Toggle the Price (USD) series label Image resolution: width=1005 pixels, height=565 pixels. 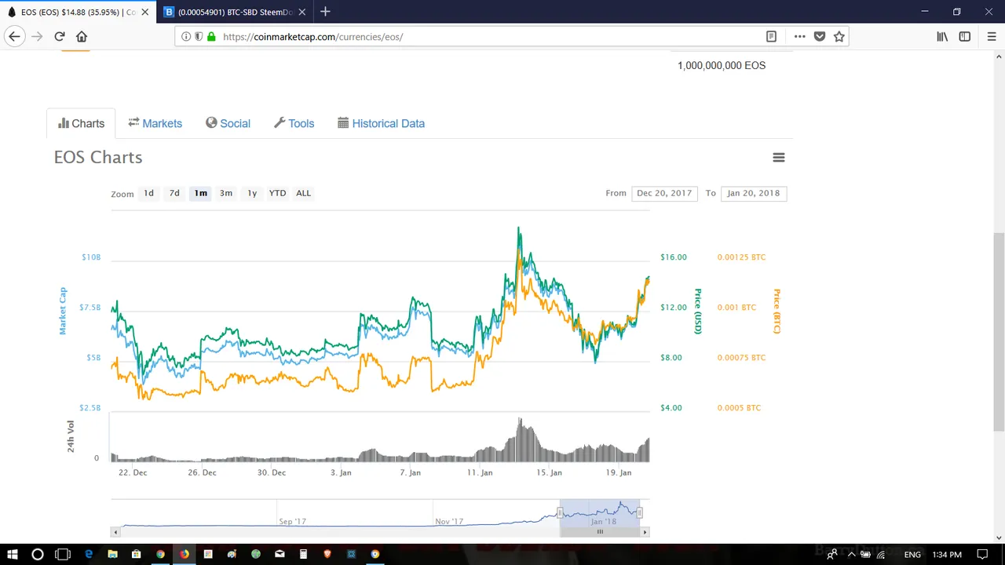click(697, 312)
